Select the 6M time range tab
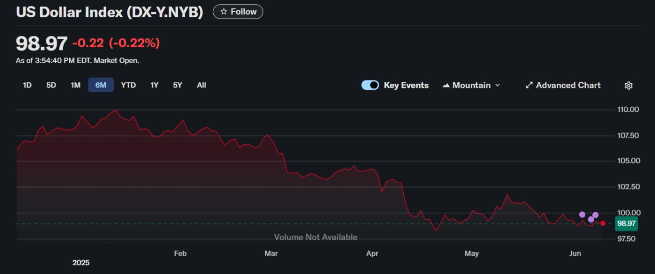The height and width of the screenshot is (274, 655). 101,85
